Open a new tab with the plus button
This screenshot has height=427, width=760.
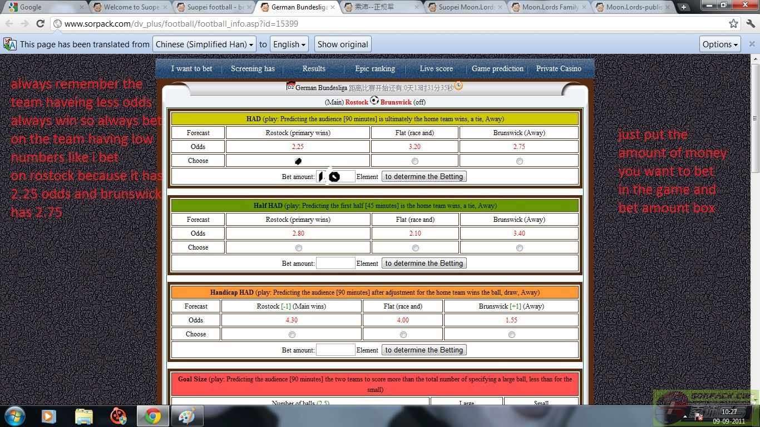684,7
